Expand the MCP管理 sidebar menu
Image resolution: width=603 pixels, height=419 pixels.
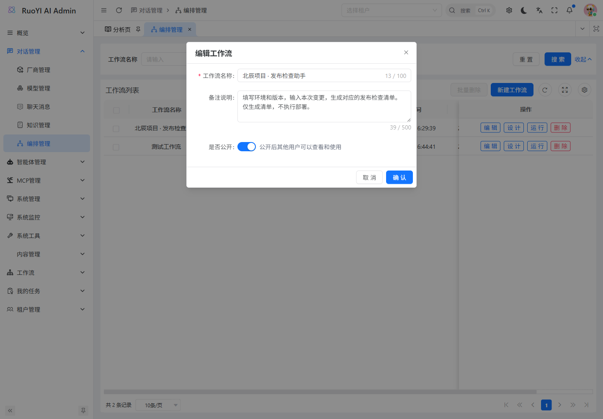pos(46,181)
